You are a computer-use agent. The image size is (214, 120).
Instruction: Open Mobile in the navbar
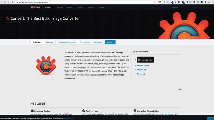click(x=60, y=7)
